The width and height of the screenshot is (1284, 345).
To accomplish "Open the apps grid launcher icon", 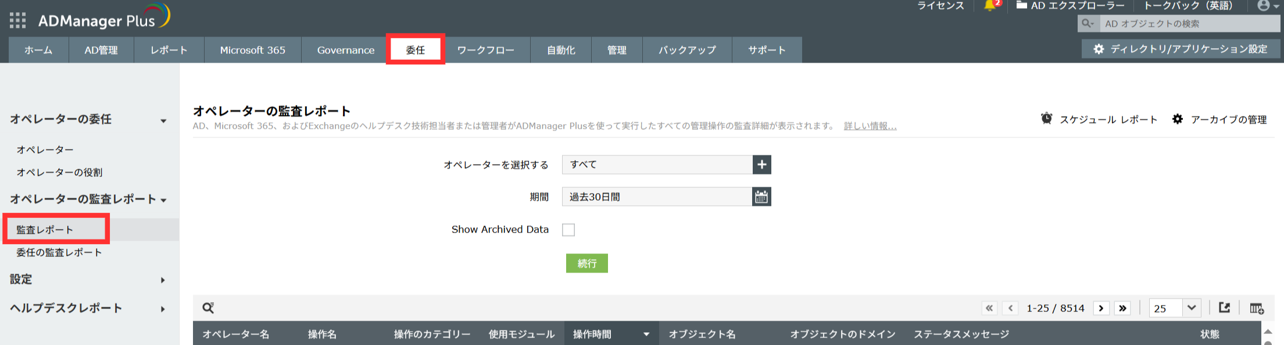I will (x=17, y=20).
